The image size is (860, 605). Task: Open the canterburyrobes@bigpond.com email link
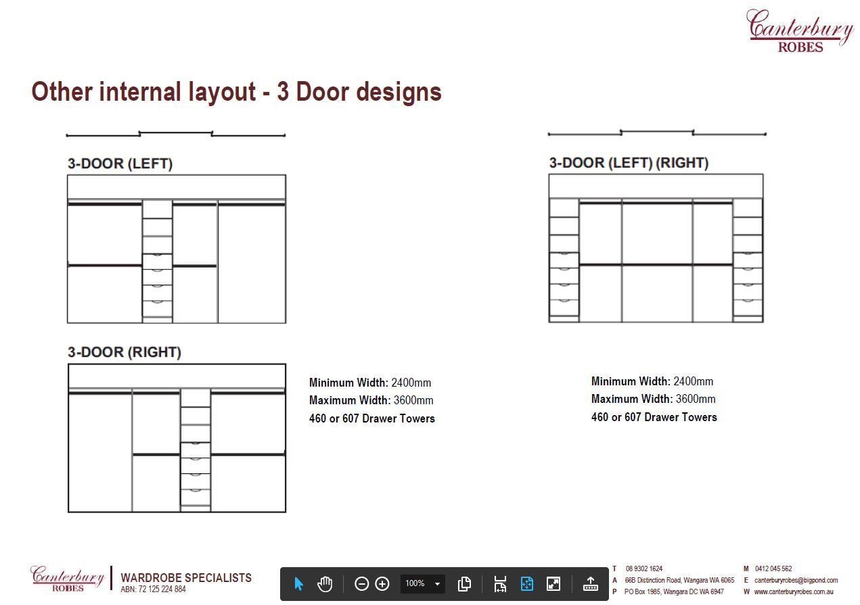[796, 580]
